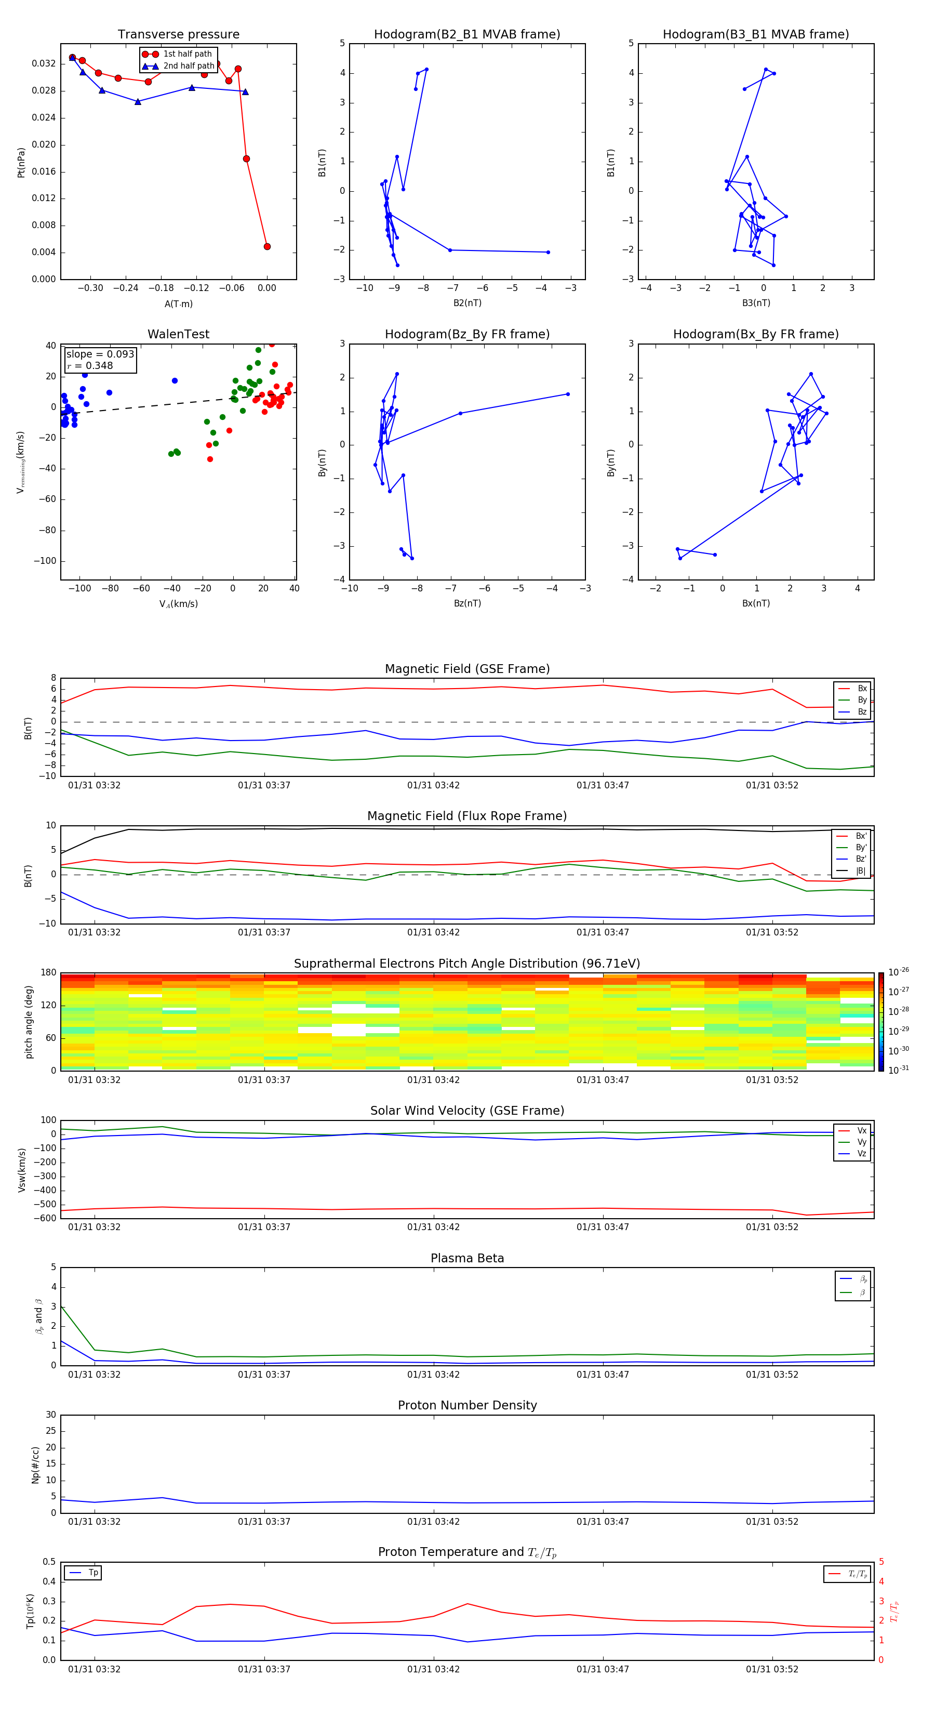Click the 'pitch angle (deg)' axis label
Viewport: 935px width, 1715px height.
pos(29,1022)
